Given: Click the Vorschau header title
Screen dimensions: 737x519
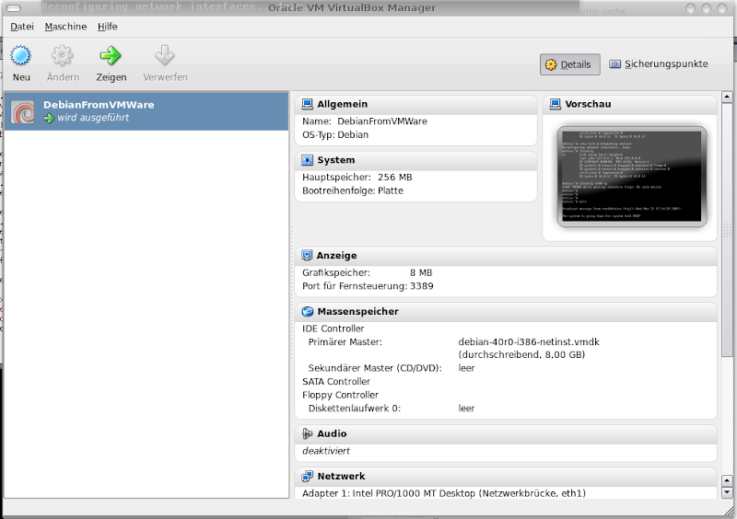Looking at the screenshot, I should click(588, 104).
